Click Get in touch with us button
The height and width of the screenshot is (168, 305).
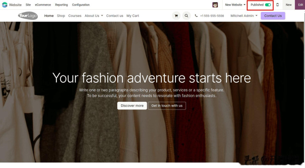pos(167,106)
